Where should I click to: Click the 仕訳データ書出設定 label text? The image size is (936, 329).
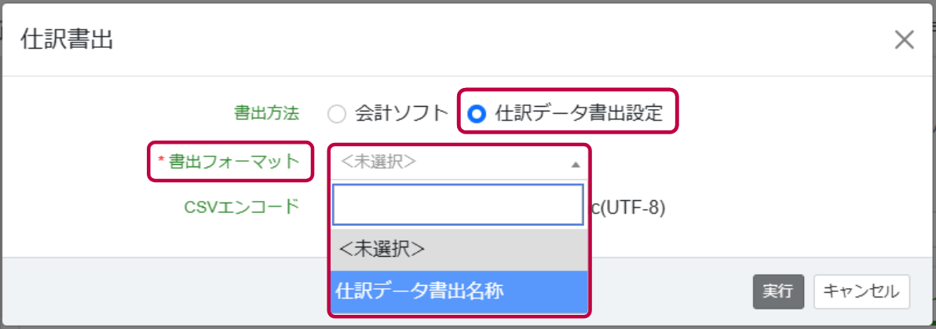pyautogui.click(x=579, y=113)
